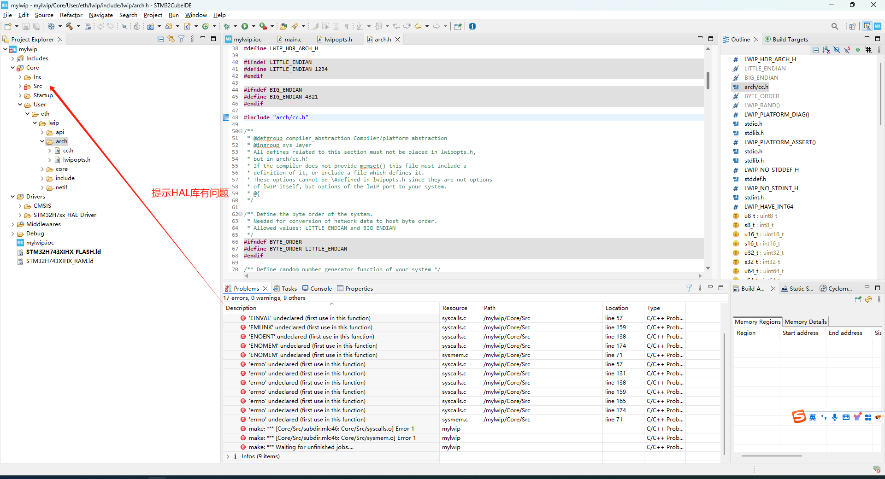Open the Memory Details tab
Image resolution: width=885 pixels, height=479 pixels.
(805, 322)
